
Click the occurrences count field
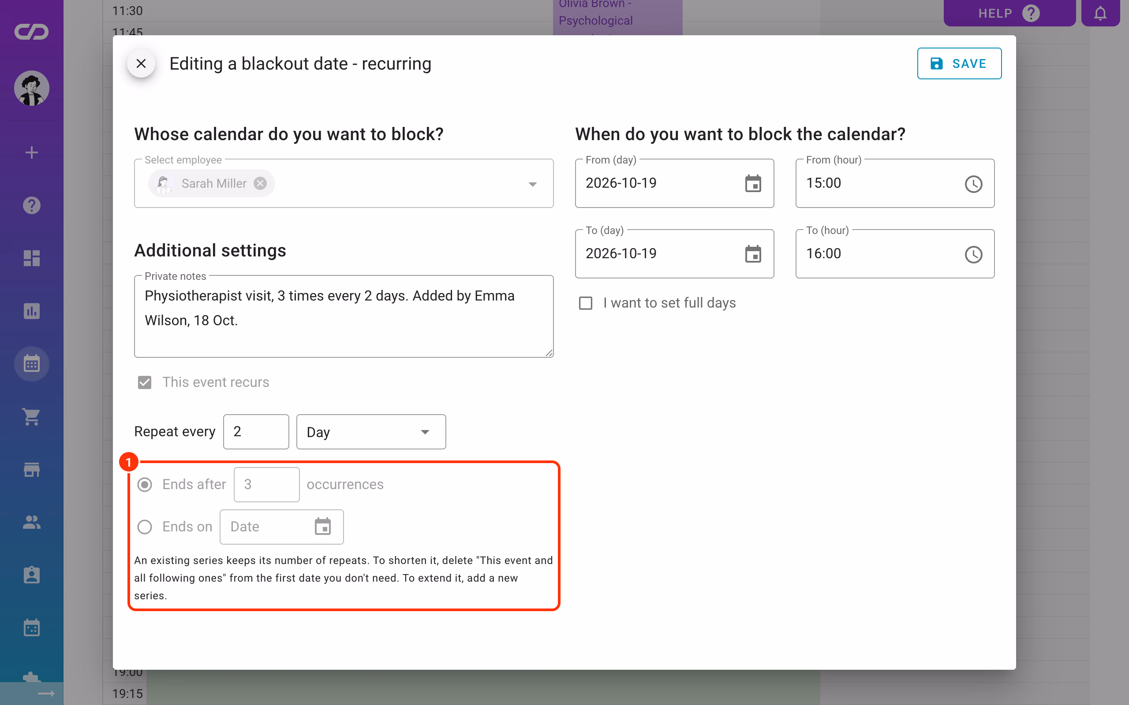coord(266,484)
